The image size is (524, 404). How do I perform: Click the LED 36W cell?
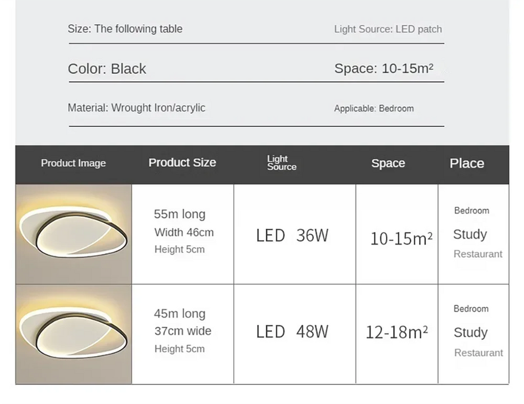(x=292, y=235)
